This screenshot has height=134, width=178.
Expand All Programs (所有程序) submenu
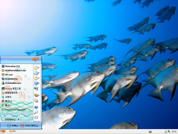(x=12, y=119)
